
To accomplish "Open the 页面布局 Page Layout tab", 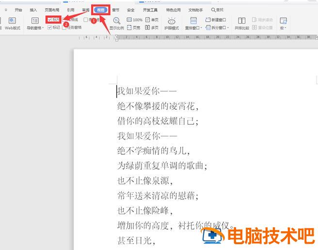I will tap(52, 10).
